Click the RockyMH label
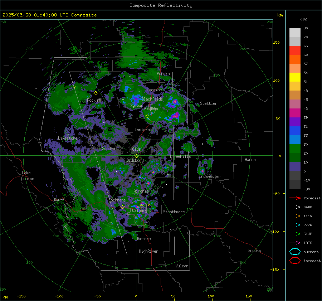Screen dimensions: 322x301 (94, 100)
